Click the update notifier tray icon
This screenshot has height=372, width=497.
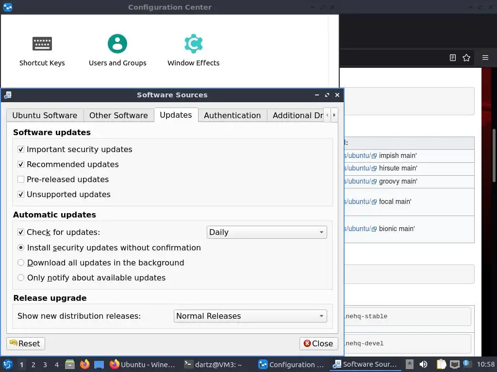466,364
